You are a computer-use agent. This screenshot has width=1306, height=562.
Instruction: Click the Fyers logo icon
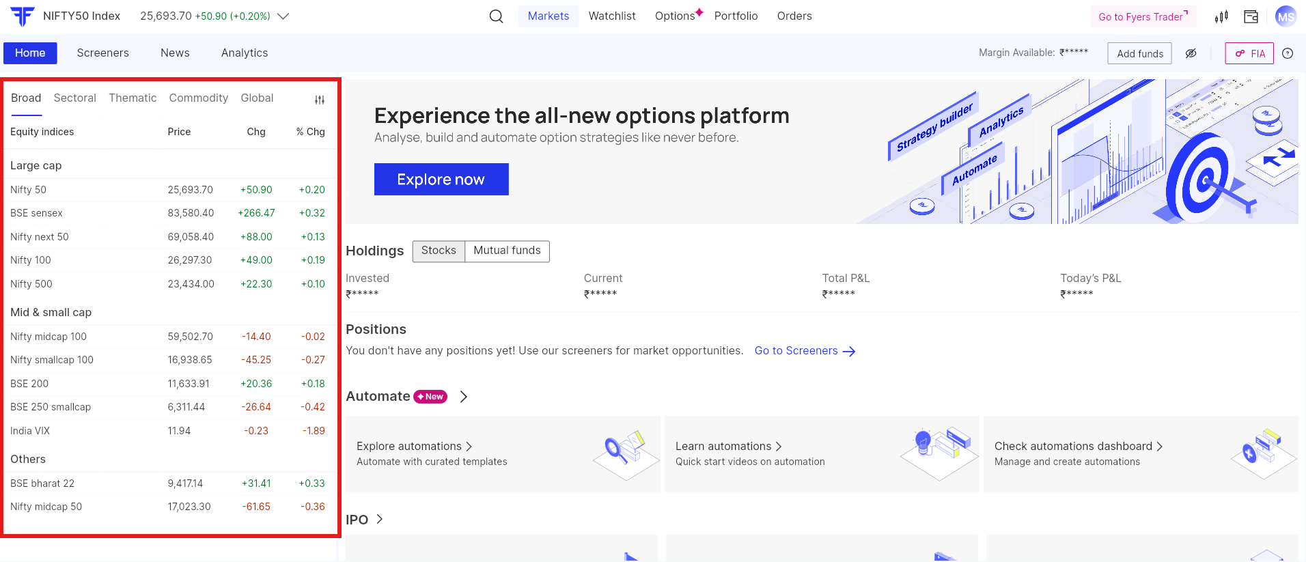(23, 16)
